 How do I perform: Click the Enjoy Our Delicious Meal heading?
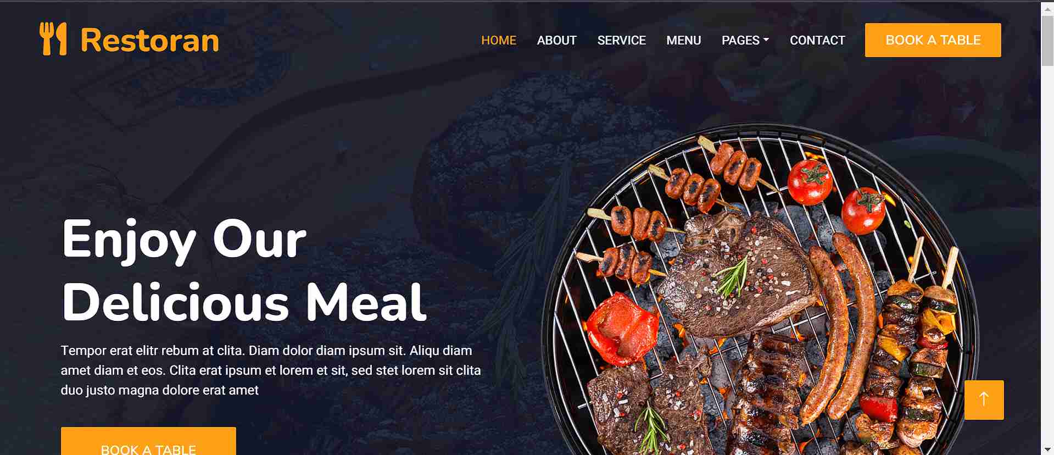coord(244,270)
